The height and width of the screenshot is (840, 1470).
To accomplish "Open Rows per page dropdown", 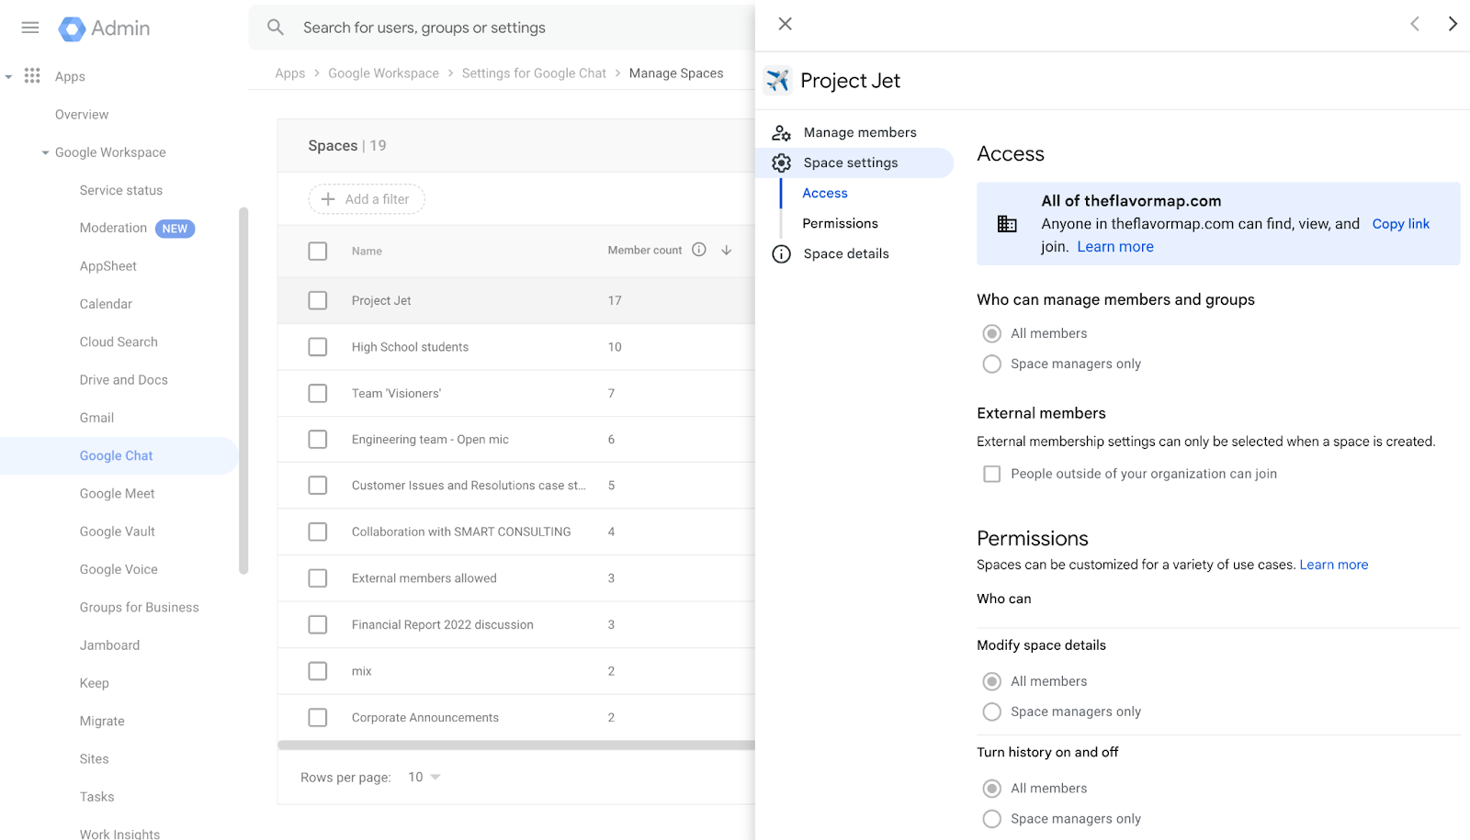I will 424,778.
